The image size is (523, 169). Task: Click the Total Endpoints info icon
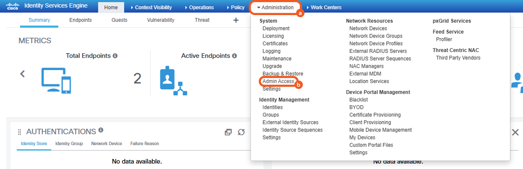[115, 56]
